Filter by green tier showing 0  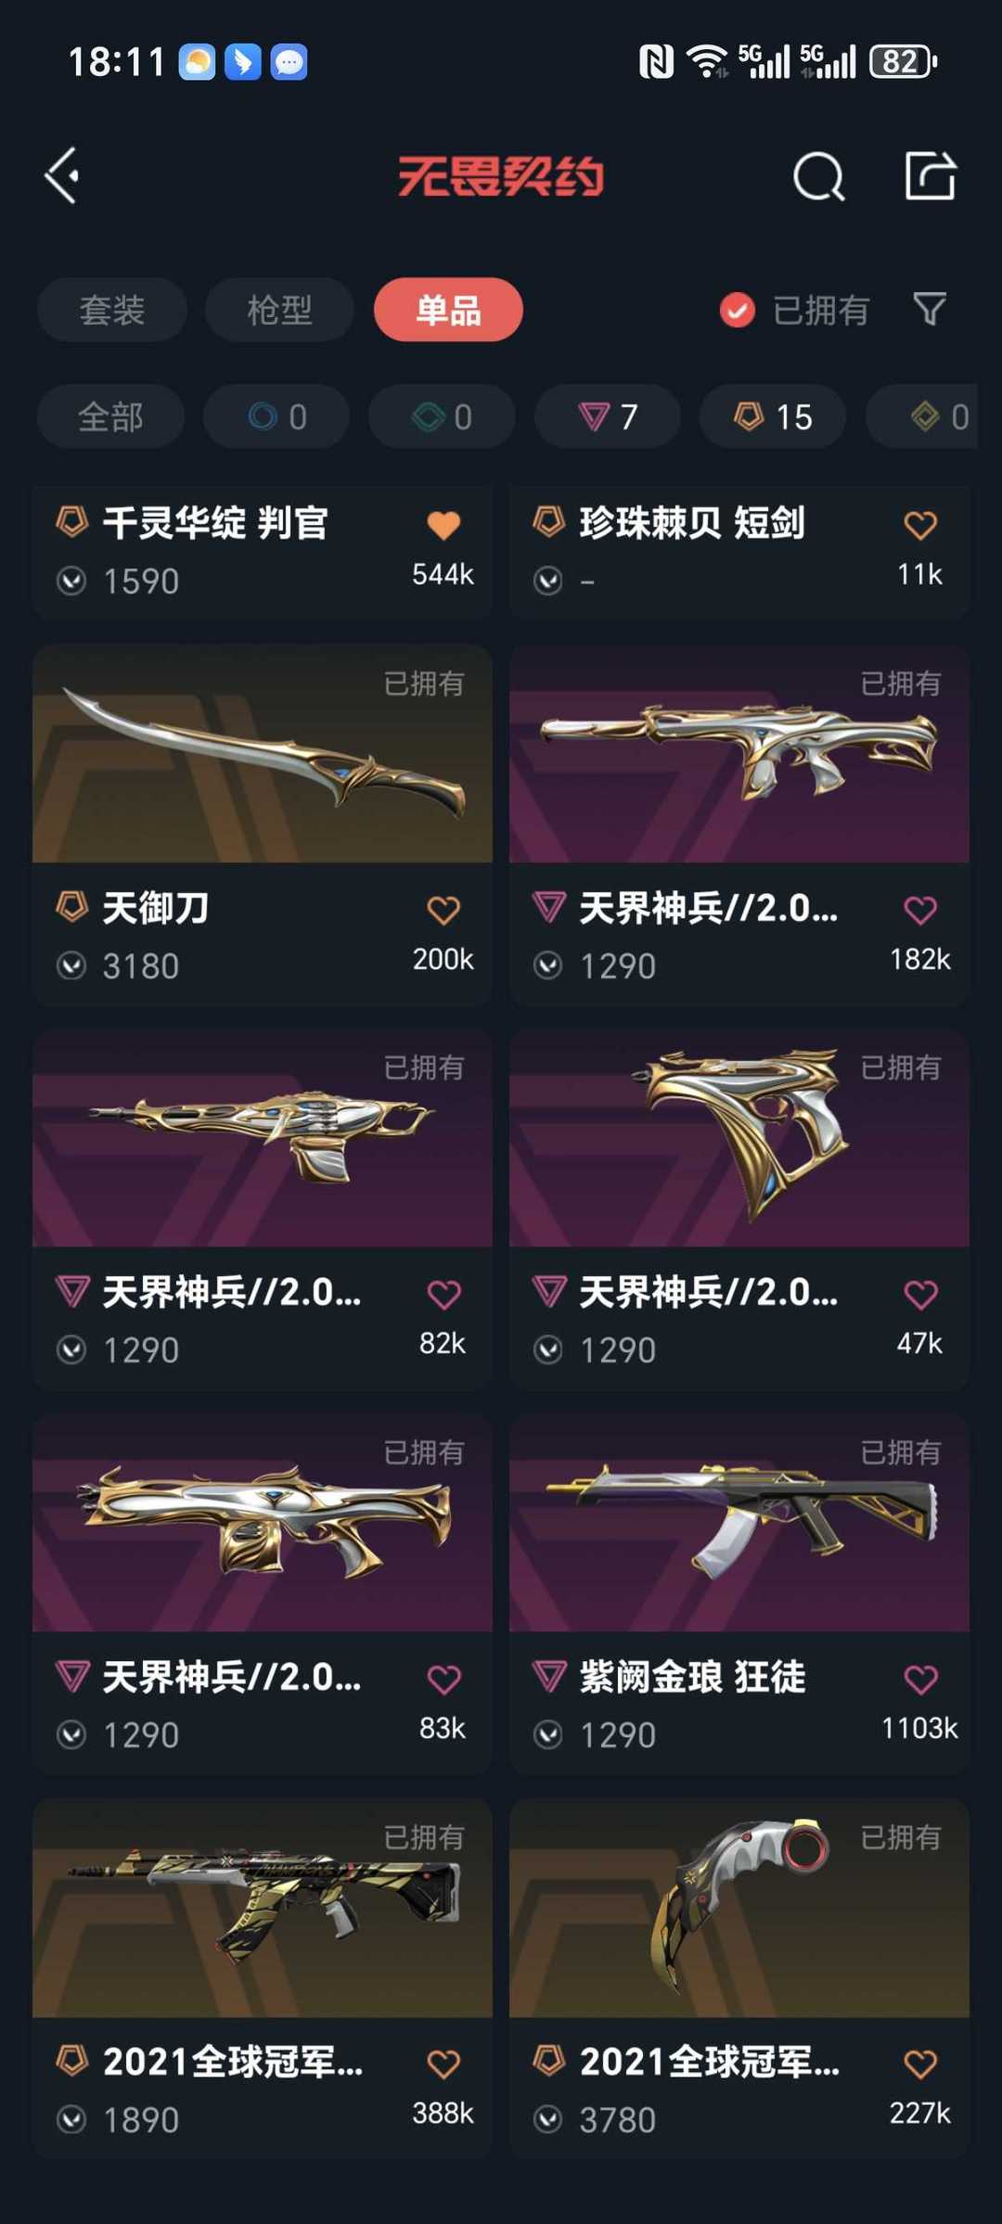click(442, 416)
